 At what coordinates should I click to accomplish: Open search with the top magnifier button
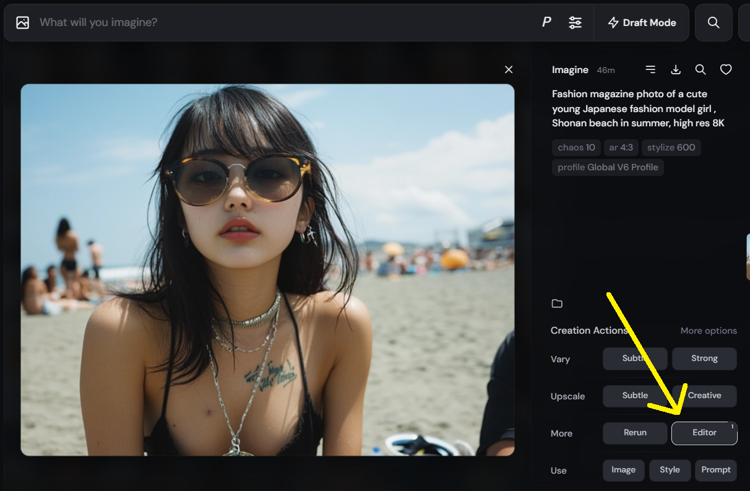tap(713, 22)
